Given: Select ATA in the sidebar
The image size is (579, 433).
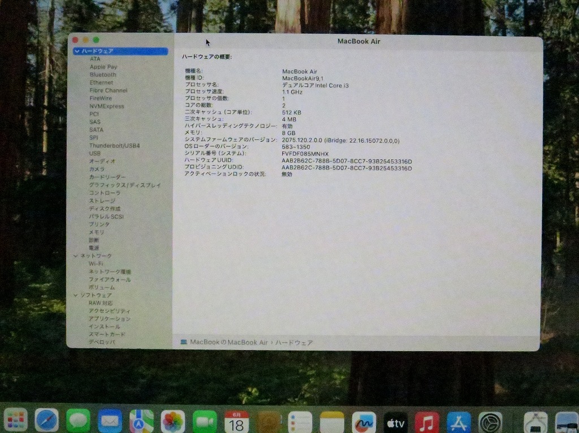Looking at the screenshot, I should point(95,59).
